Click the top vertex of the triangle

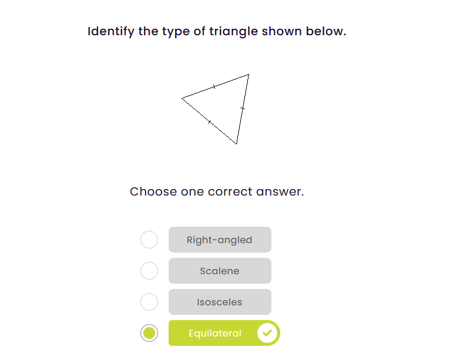pyautogui.click(x=249, y=75)
